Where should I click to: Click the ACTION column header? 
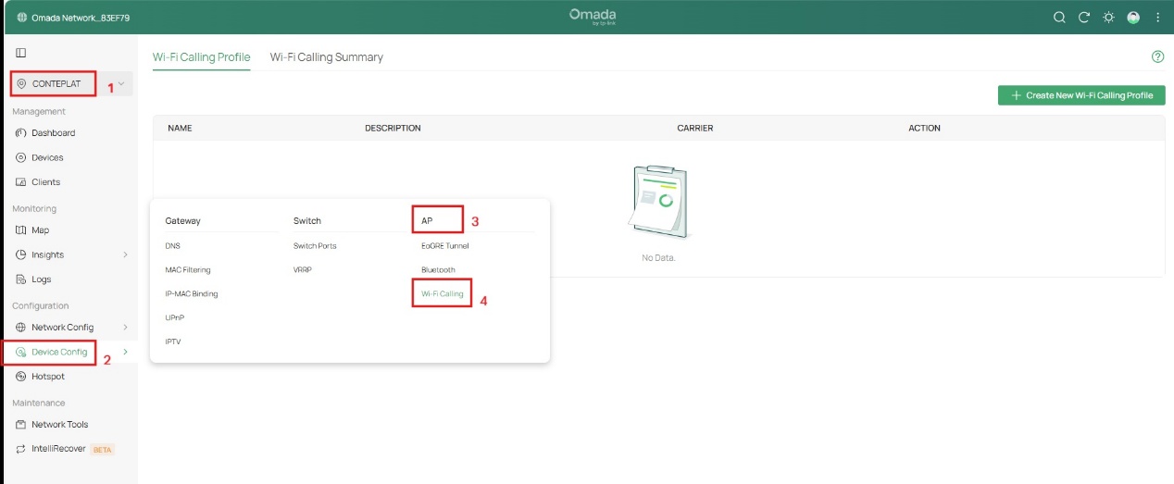click(924, 129)
